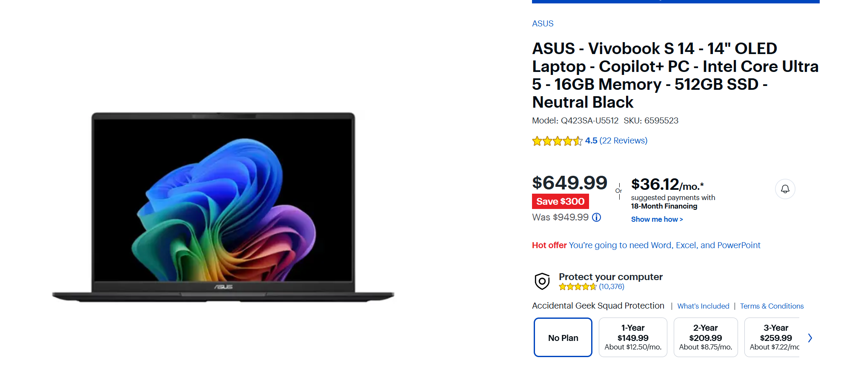Click the Word, Excel, and PowerPoint offer

664,245
